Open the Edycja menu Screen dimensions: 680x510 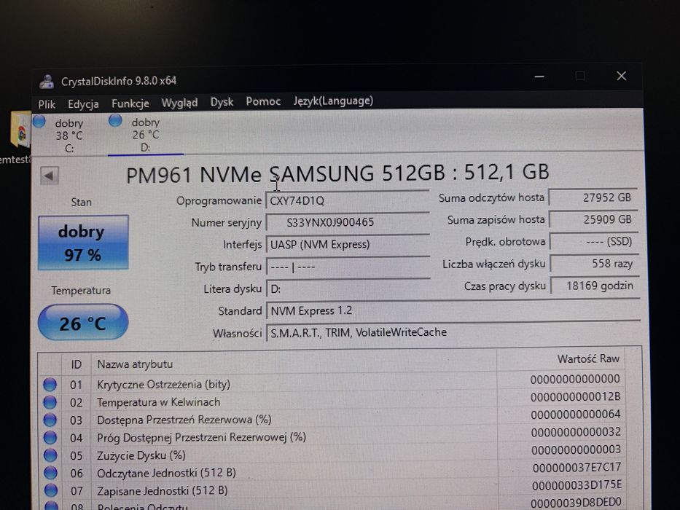83,104
